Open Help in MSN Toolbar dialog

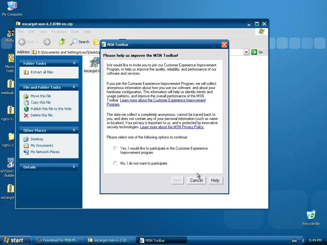(215, 181)
